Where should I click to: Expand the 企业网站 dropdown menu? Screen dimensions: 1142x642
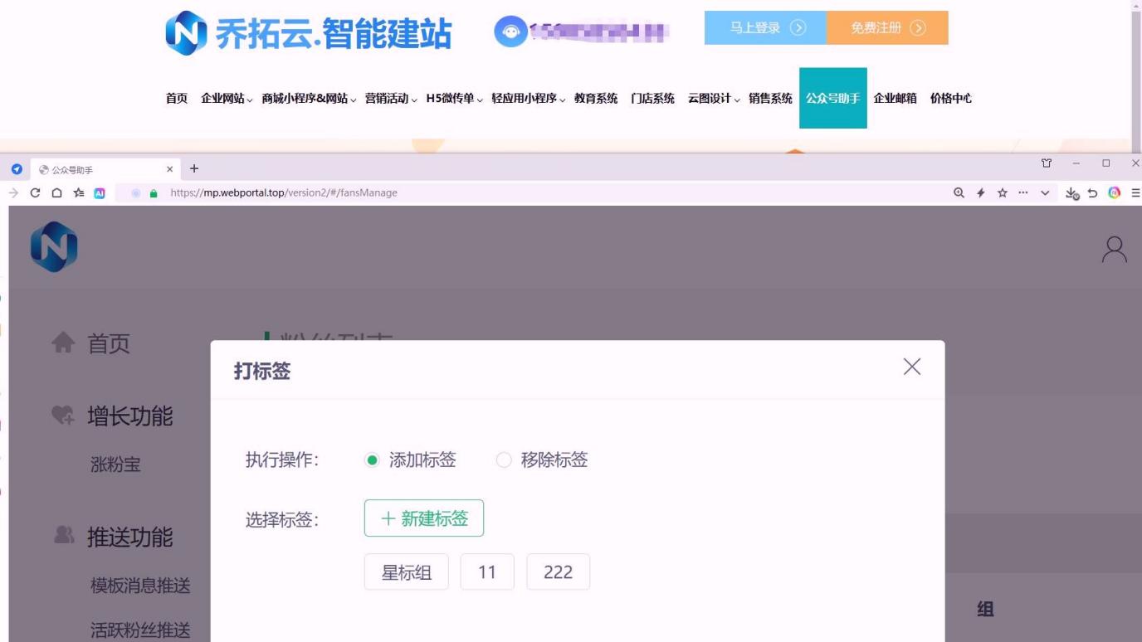227,99
